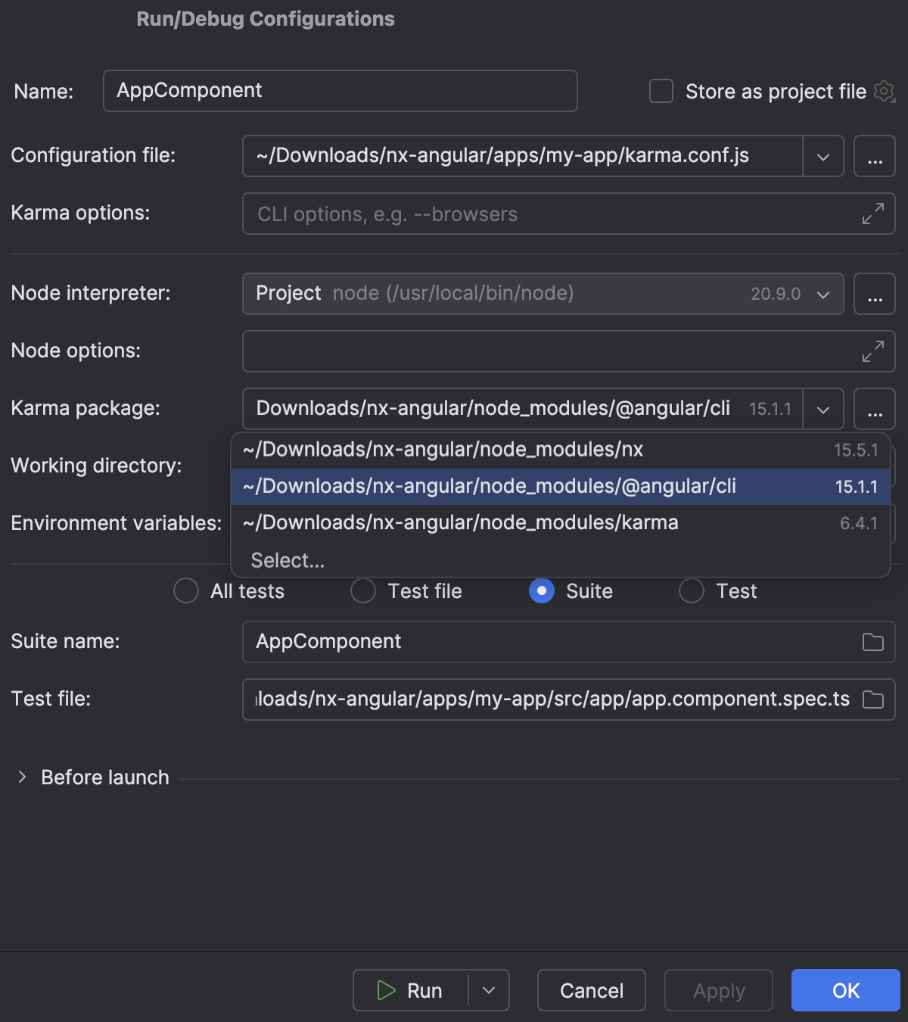Screen dimensions: 908x1022
Task: Open the Configuration file dropdown arrow
Action: 823,156
